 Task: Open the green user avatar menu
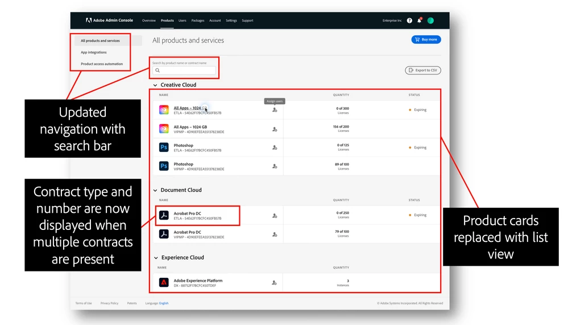click(431, 20)
